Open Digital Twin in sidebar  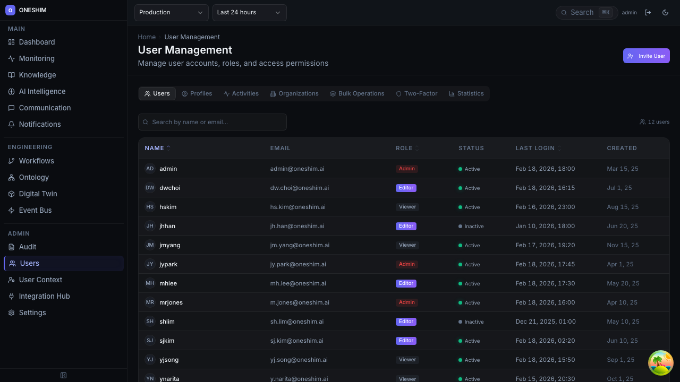coord(38,194)
